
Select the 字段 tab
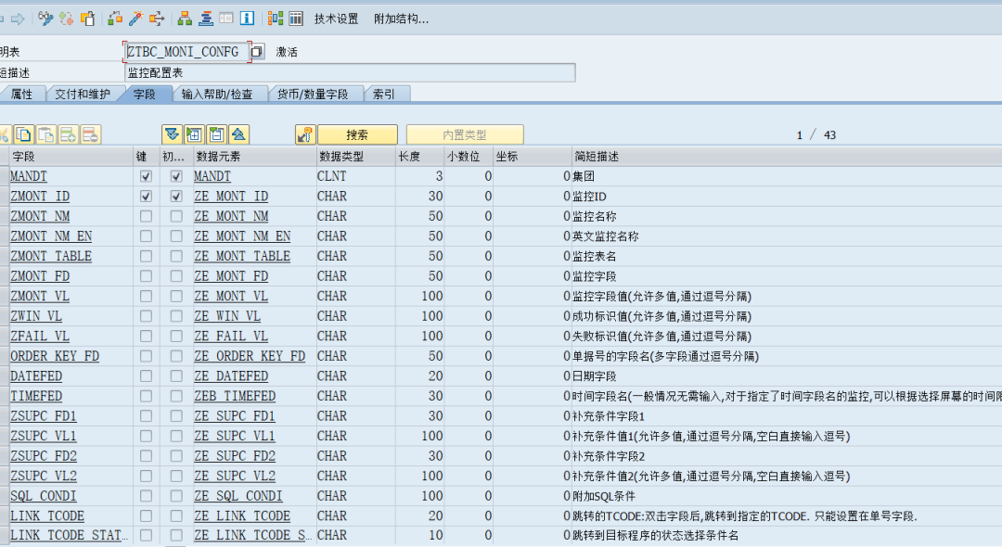tap(145, 94)
